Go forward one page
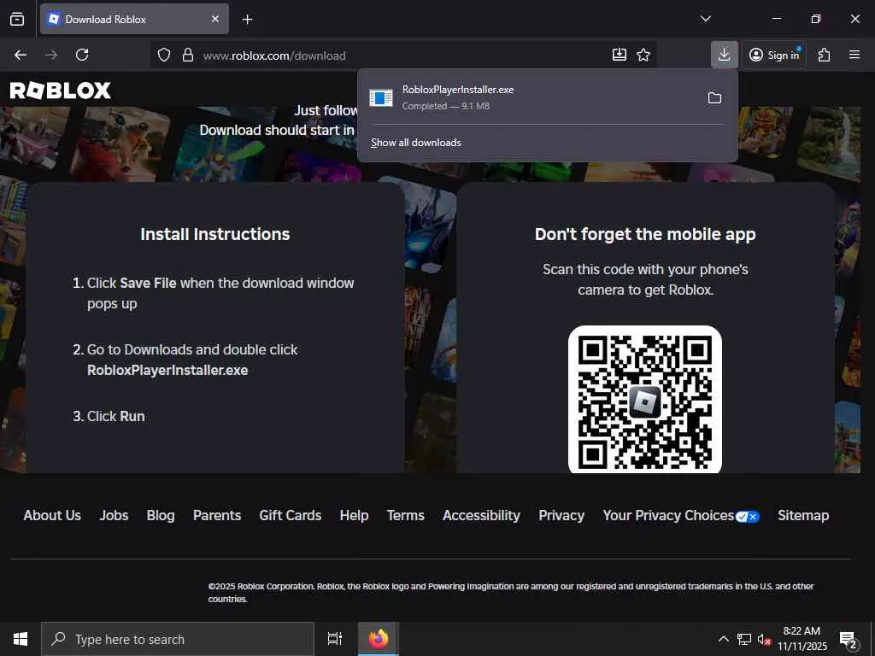 pos(51,55)
